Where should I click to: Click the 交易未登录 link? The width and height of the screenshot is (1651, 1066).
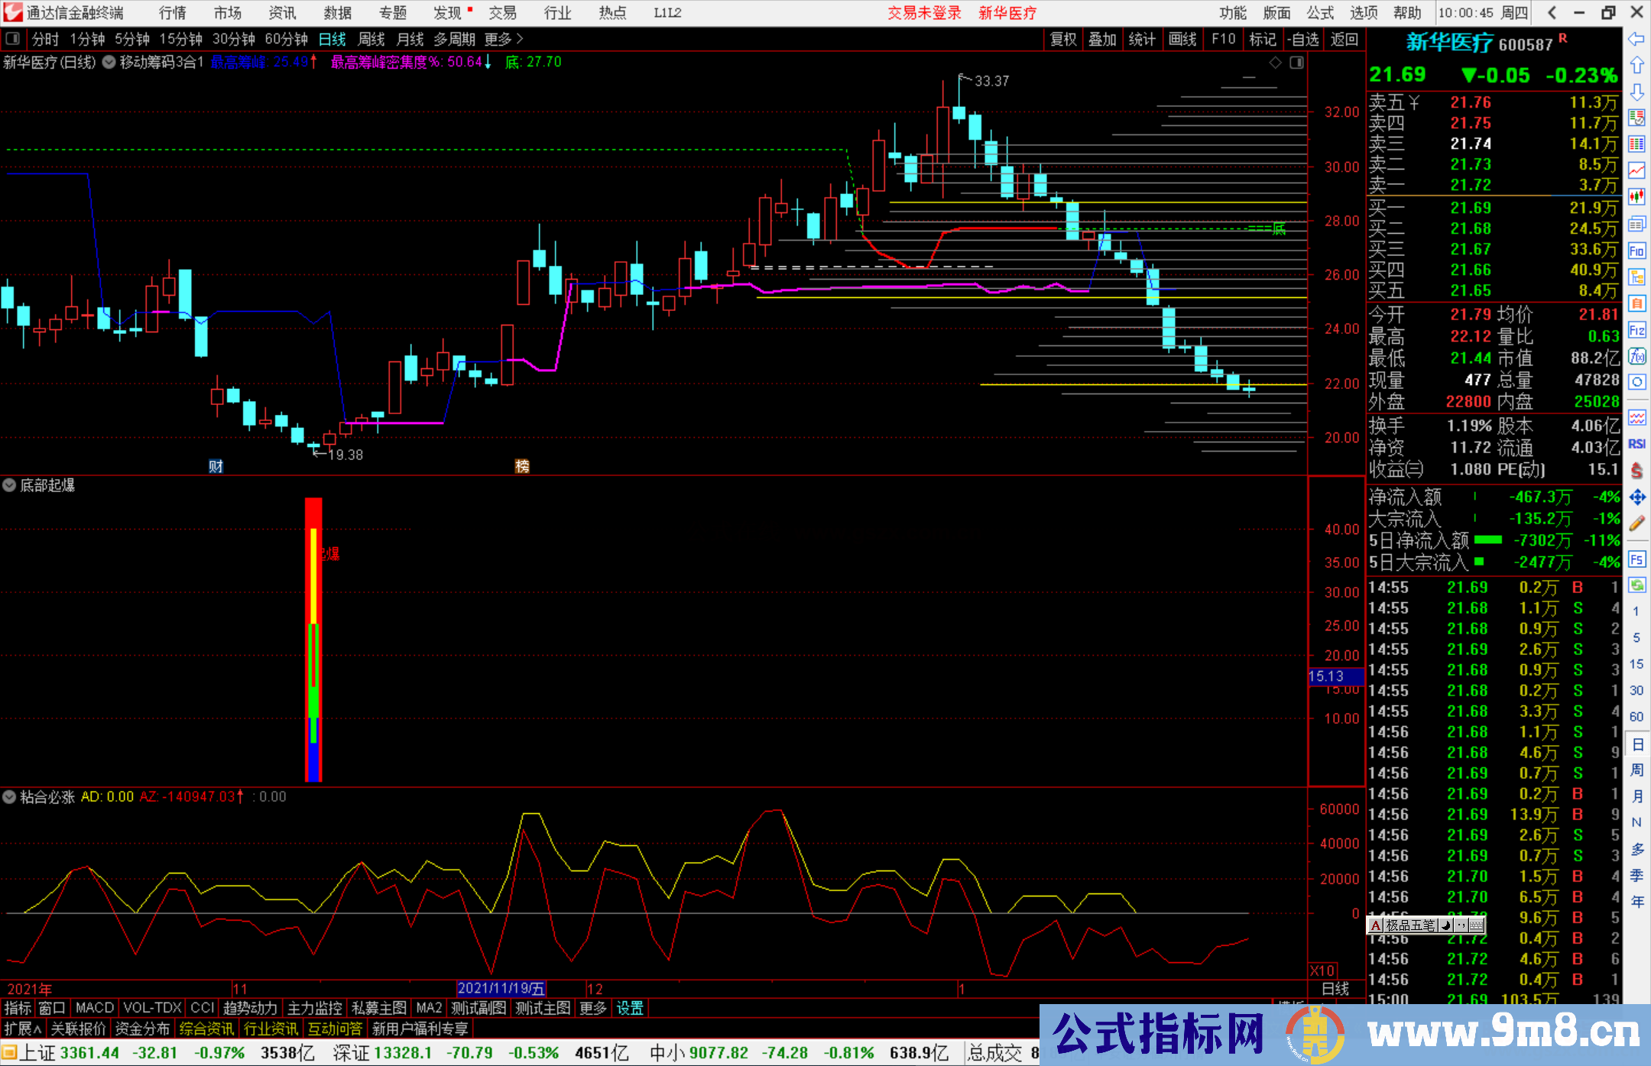(x=924, y=13)
